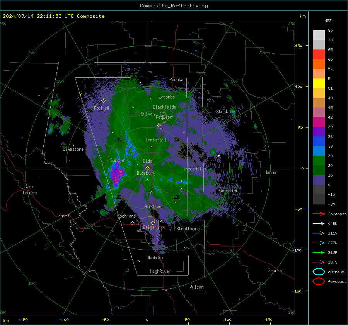Click the dBZ legend heading
This screenshot has width=348, height=325.
point(328,21)
